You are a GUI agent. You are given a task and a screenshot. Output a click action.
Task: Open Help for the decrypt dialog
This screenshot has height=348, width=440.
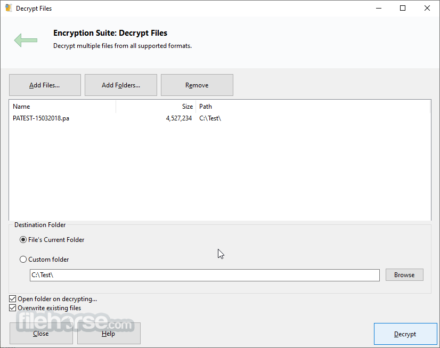pos(109,334)
